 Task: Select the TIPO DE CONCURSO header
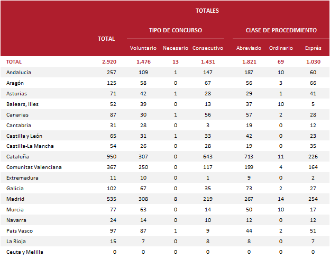176,30
